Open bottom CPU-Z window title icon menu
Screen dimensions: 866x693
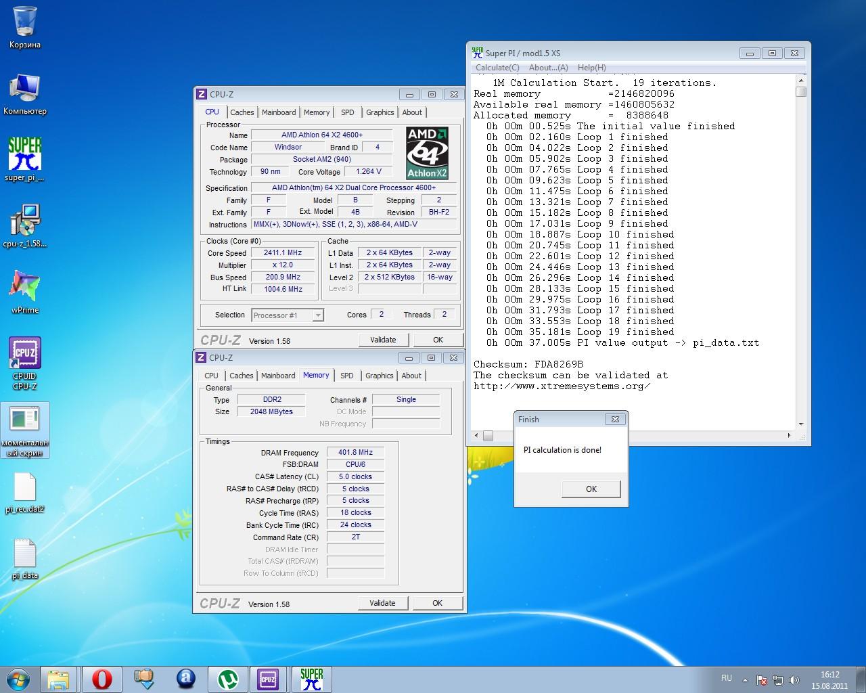coord(201,358)
